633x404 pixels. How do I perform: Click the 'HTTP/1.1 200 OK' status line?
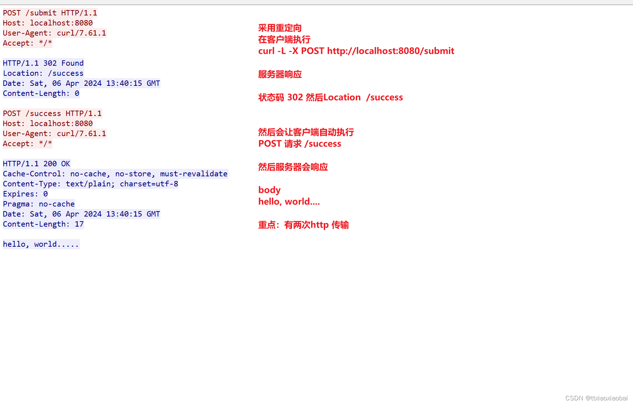point(37,164)
